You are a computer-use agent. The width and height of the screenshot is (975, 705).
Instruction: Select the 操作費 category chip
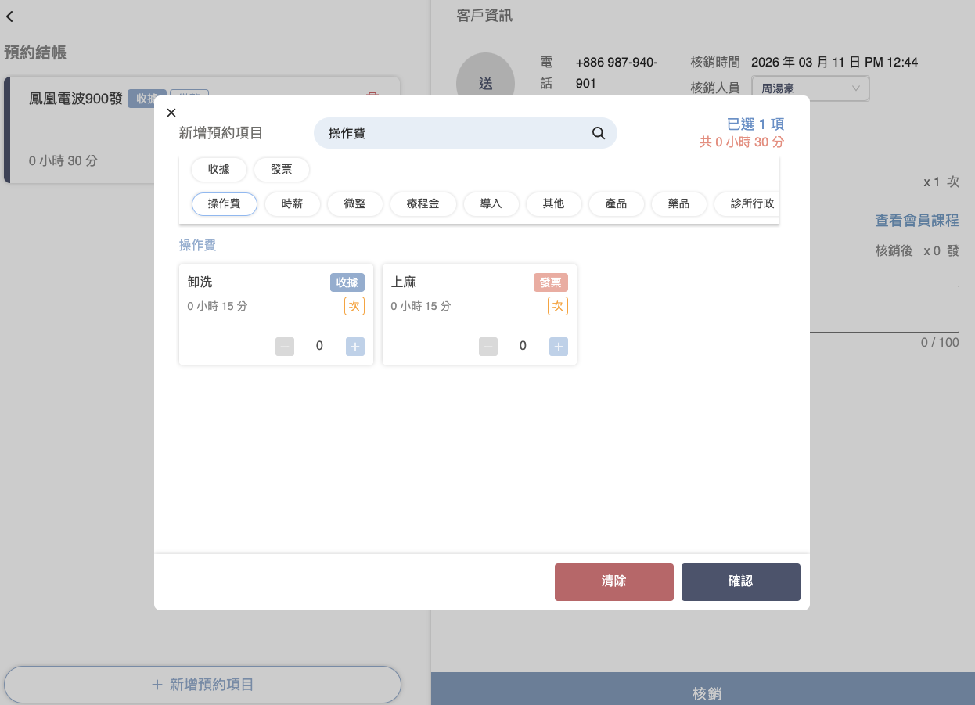224,204
